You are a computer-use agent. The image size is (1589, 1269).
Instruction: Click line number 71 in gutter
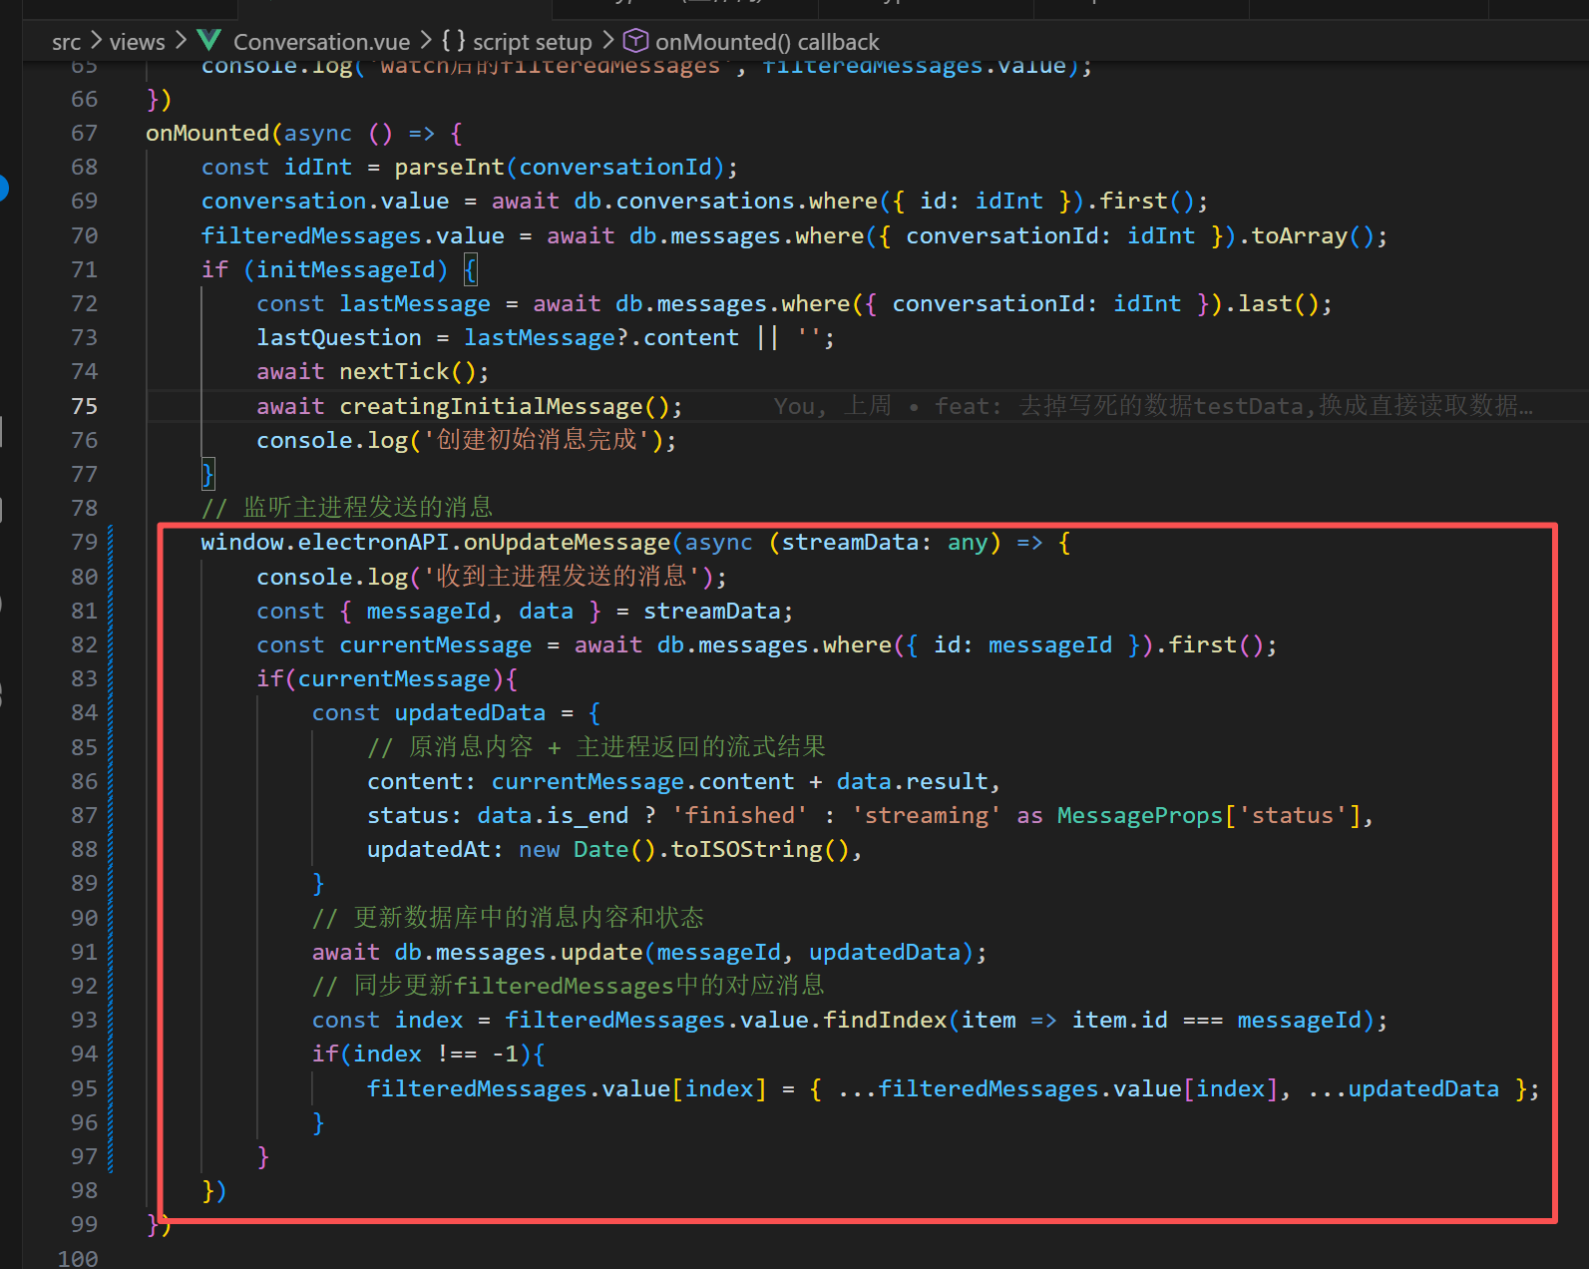(85, 269)
